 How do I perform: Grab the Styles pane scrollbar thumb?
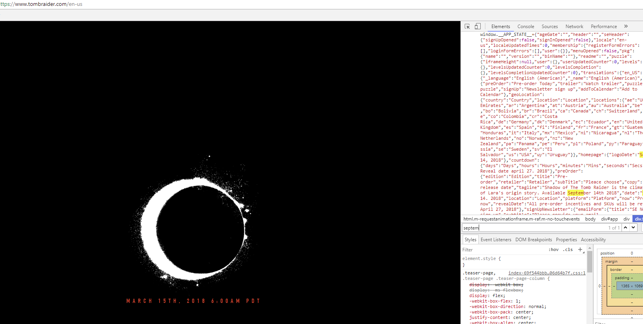point(590,262)
